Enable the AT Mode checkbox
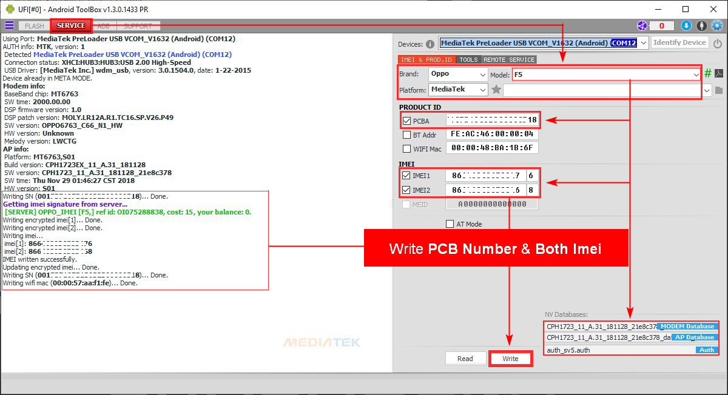 coord(450,224)
